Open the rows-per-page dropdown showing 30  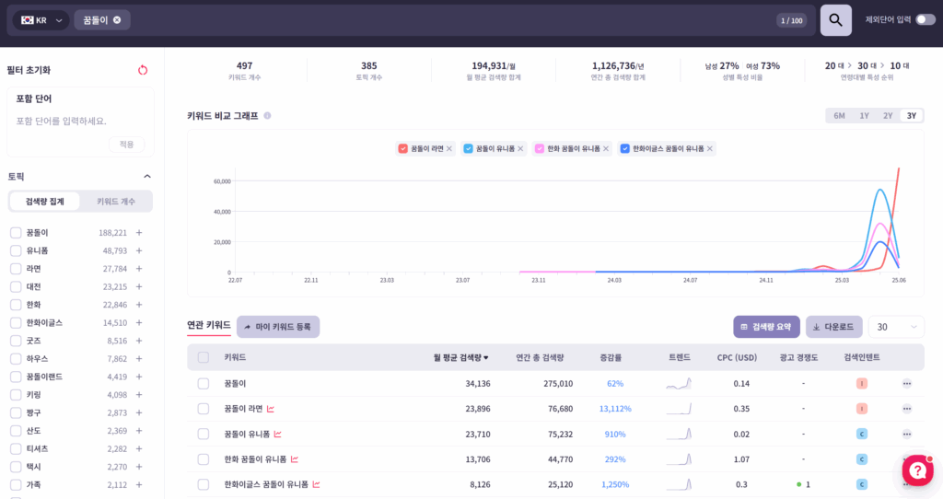click(x=896, y=327)
